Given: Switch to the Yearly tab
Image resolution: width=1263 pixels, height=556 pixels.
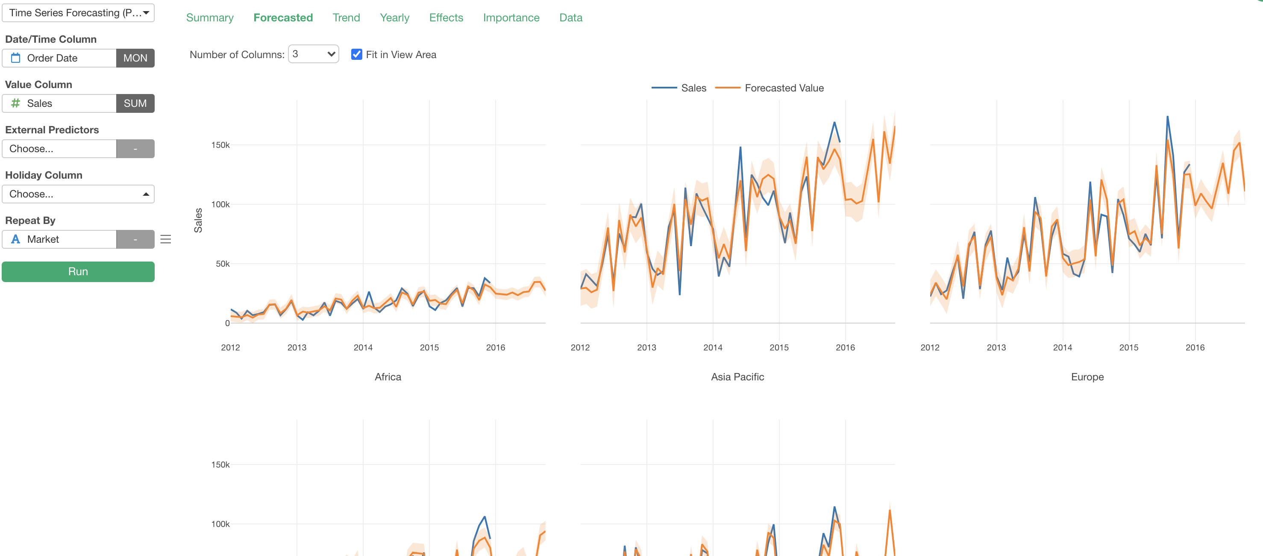Looking at the screenshot, I should click(394, 18).
